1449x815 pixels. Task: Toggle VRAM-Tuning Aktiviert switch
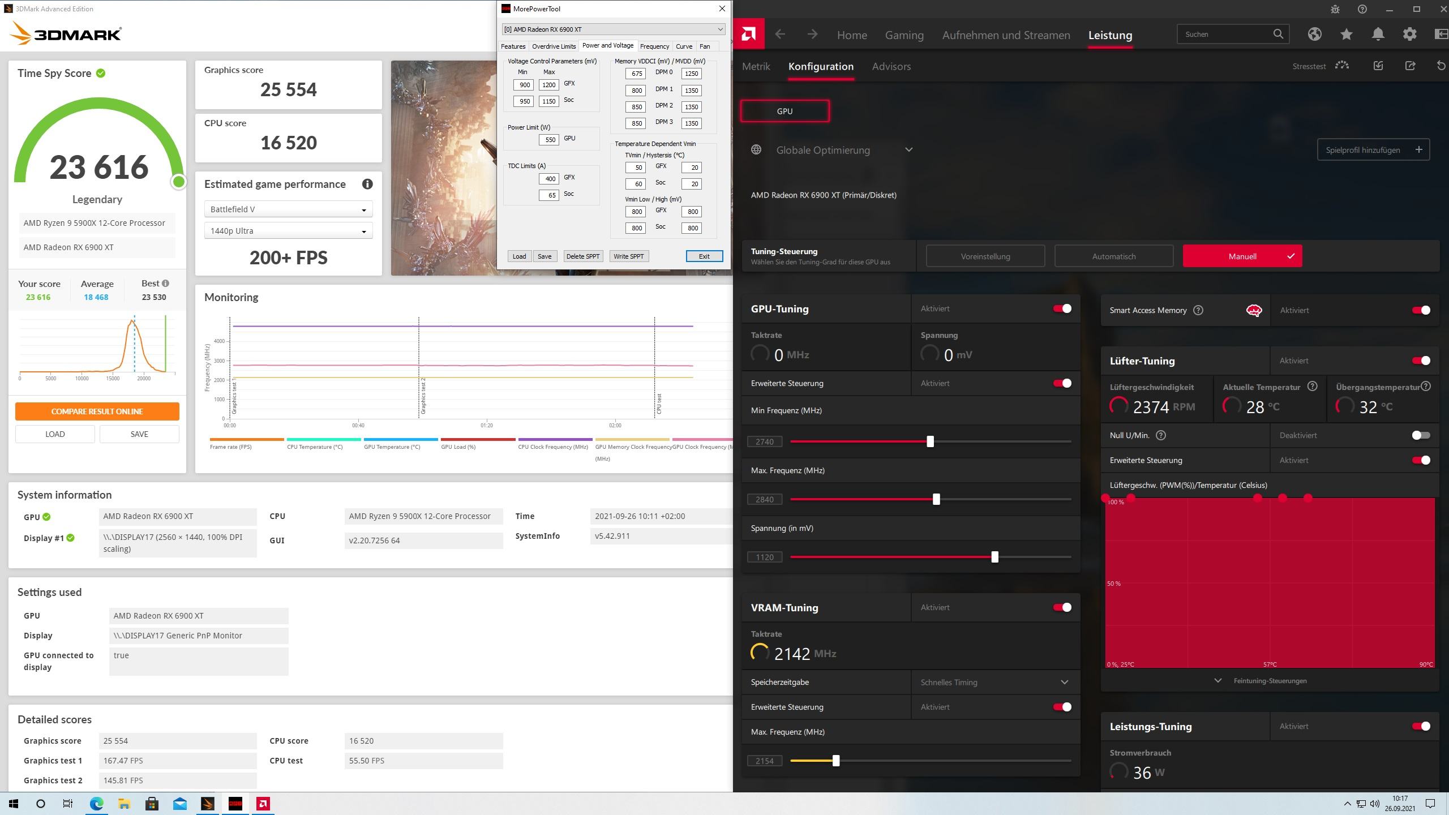point(1062,607)
